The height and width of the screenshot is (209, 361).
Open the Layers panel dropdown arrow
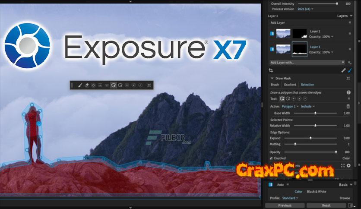(351, 16)
